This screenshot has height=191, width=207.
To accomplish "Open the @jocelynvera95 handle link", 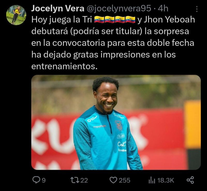I will pos(119,9).
